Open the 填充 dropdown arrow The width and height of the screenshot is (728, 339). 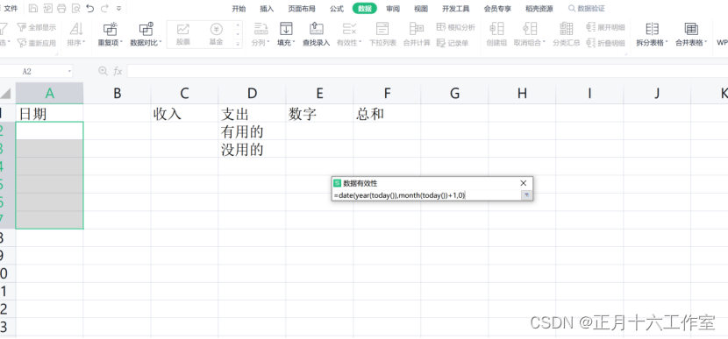pos(294,43)
